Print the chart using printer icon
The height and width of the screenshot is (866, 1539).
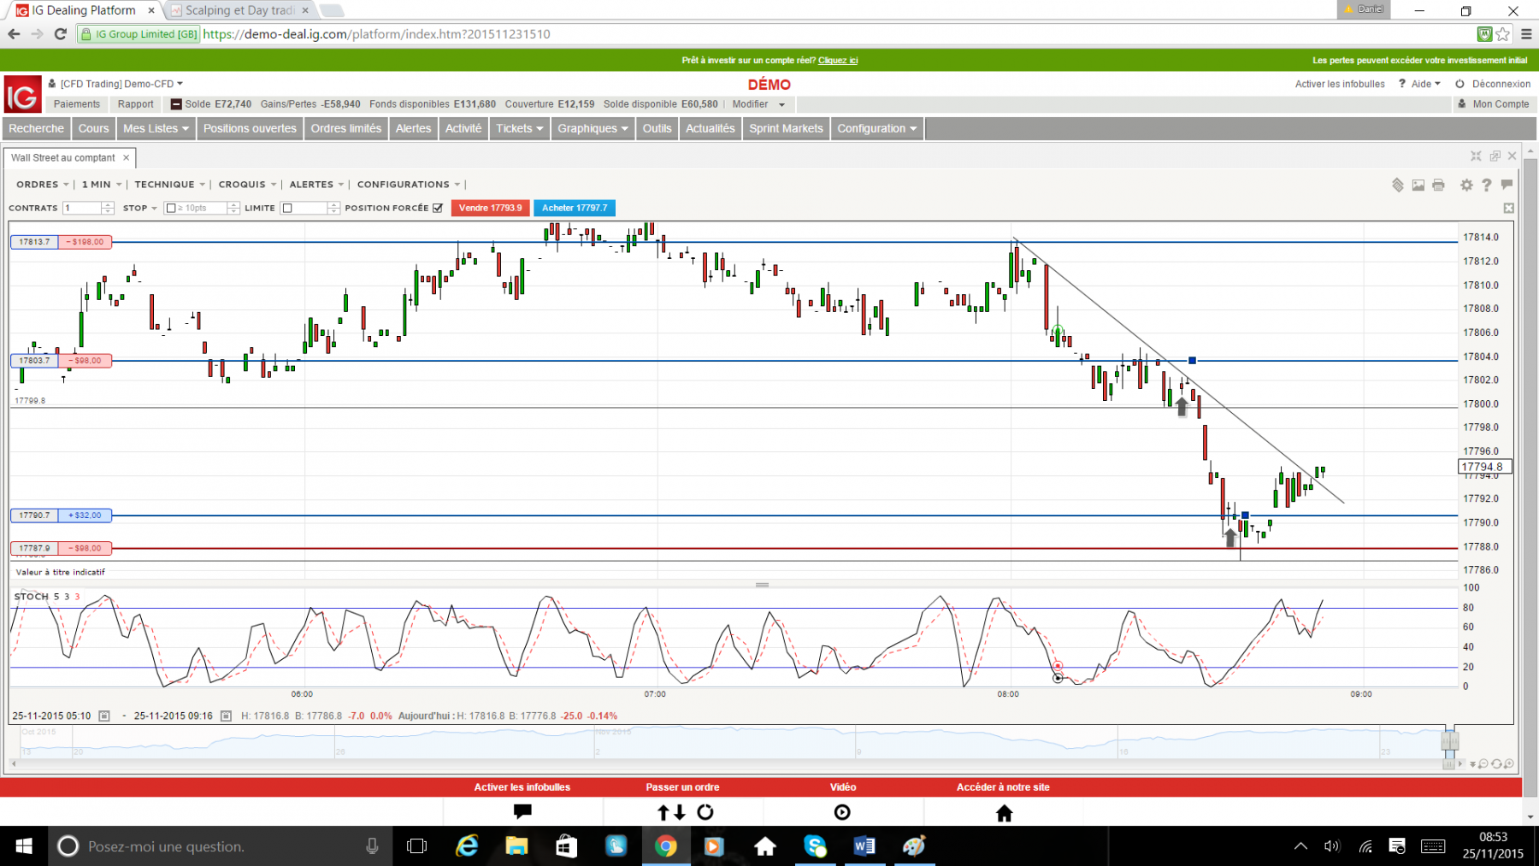click(1439, 185)
